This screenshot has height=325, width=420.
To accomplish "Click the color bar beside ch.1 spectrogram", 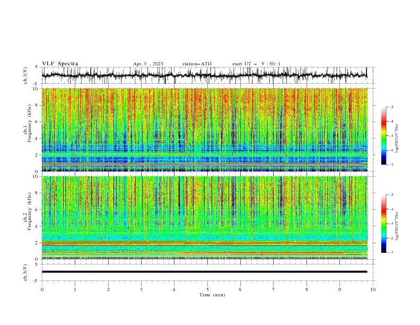I will point(383,136).
